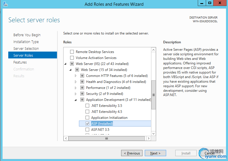Screen dimensions: 228x161
Task: Maximize the wizard window
Action: tap(210, 3)
